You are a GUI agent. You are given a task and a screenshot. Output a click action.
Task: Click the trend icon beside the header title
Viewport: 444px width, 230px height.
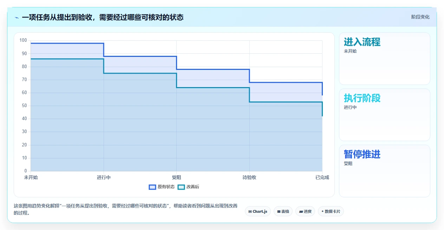click(17, 18)
